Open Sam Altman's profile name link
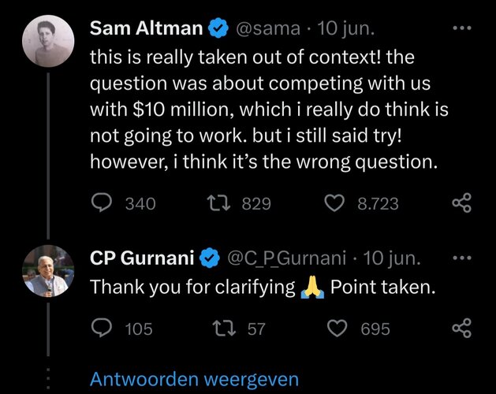The width and height of the screenshot is (496, 394). pos(146,28)
